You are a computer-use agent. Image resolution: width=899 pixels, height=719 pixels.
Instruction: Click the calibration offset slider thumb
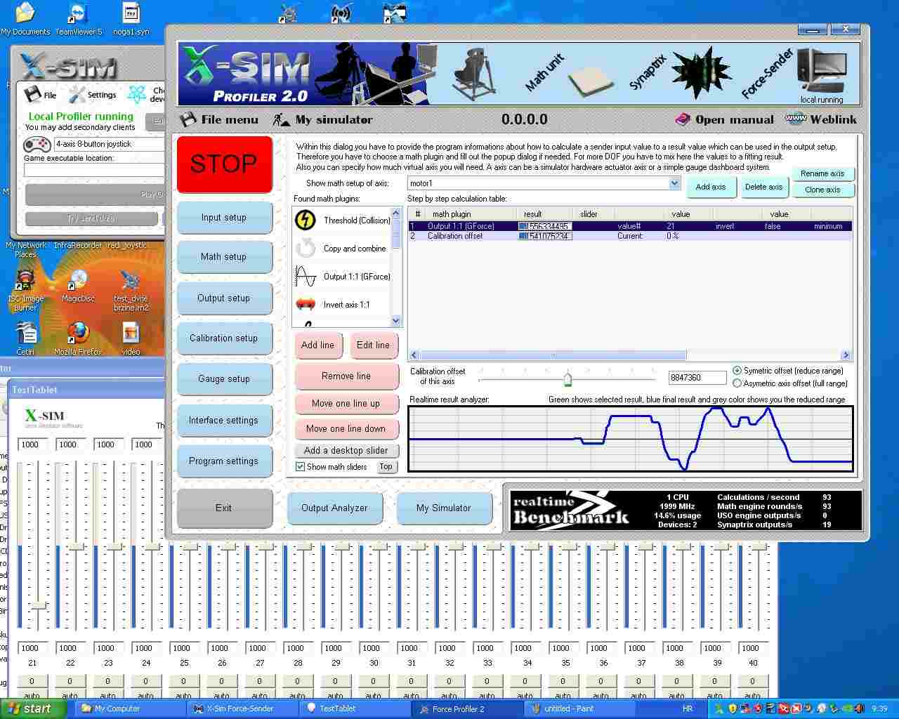click(567, 379)
